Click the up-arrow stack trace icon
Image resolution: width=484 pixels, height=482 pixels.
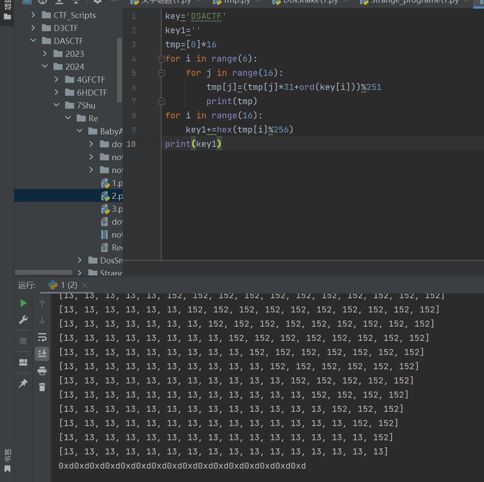(x=42, y=303)
